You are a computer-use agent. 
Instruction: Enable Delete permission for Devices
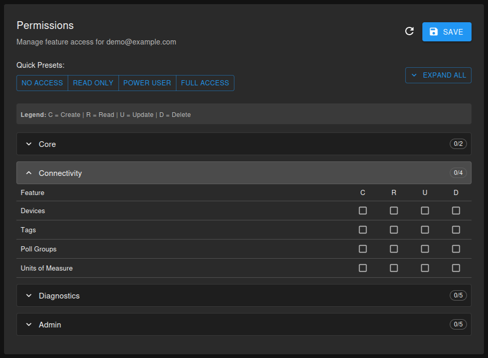coord(456,211)
